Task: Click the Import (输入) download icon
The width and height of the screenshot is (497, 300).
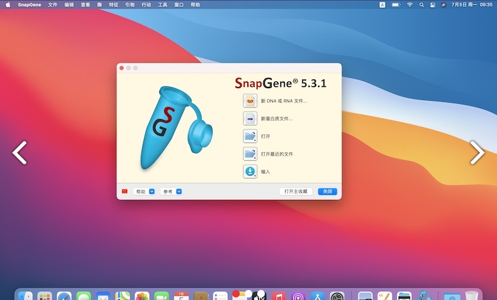Action: (x=250, y=172)
